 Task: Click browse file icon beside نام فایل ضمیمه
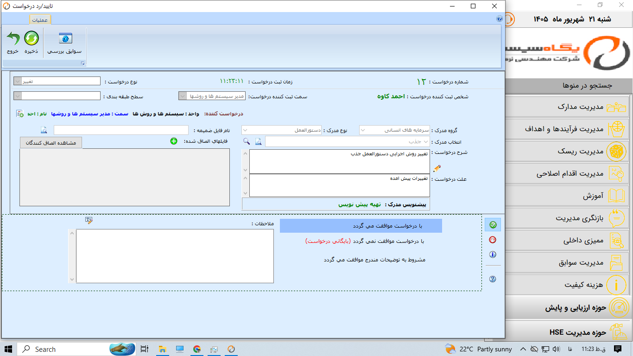(44, 130)
